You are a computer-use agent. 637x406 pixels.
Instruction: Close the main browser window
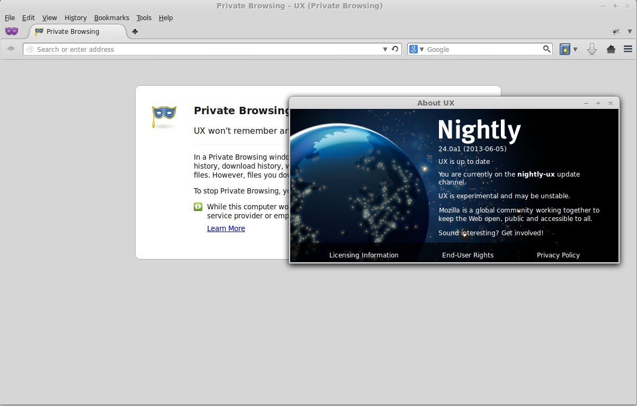pyautogui.click(x=628, y=6)
